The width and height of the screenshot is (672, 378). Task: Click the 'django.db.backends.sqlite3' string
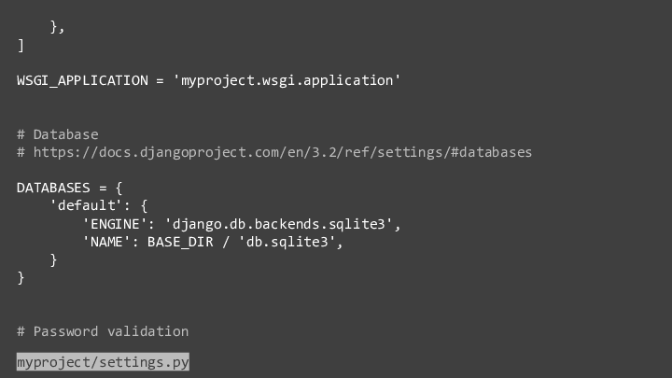coord(278,224)
